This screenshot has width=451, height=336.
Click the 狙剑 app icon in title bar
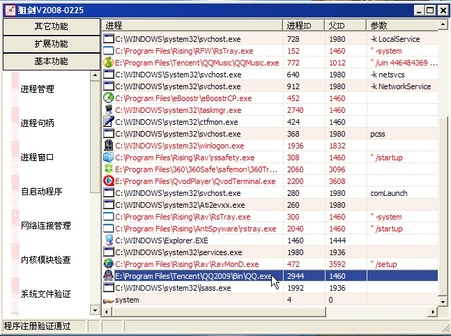point(10,10)
